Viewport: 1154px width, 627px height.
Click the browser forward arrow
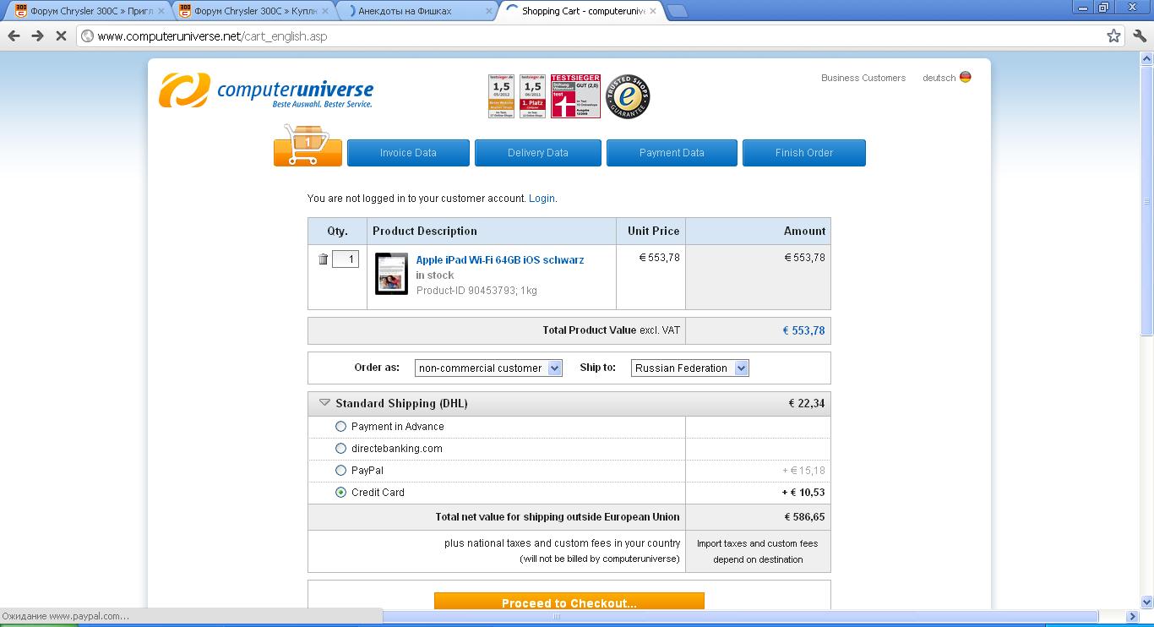click(37, 35)
